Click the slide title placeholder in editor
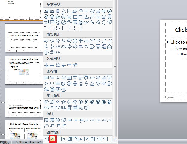The height and width of the screenshot is (144, 187). click(176, 30)
